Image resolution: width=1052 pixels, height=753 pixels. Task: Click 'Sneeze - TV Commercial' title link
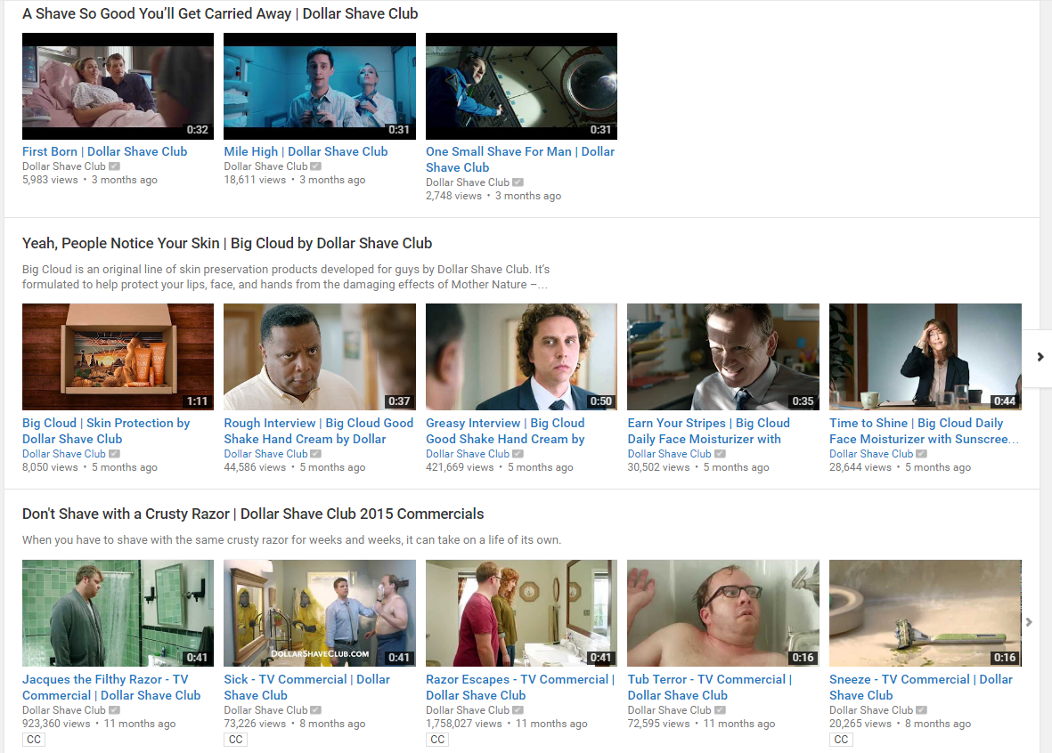pyautogui.click(x=920, y=687)
